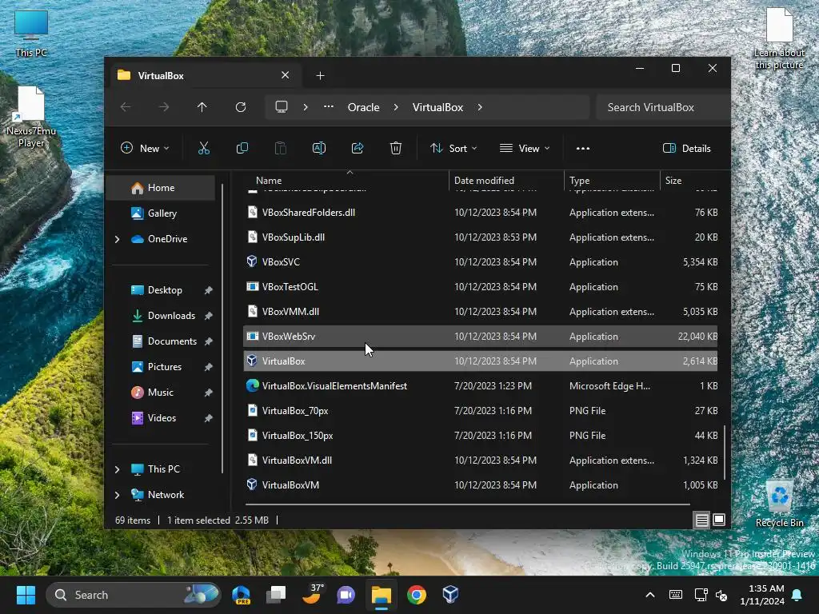
Task: Expand hidden breadcrumb path ellipsis
Action: coord(329,107)
